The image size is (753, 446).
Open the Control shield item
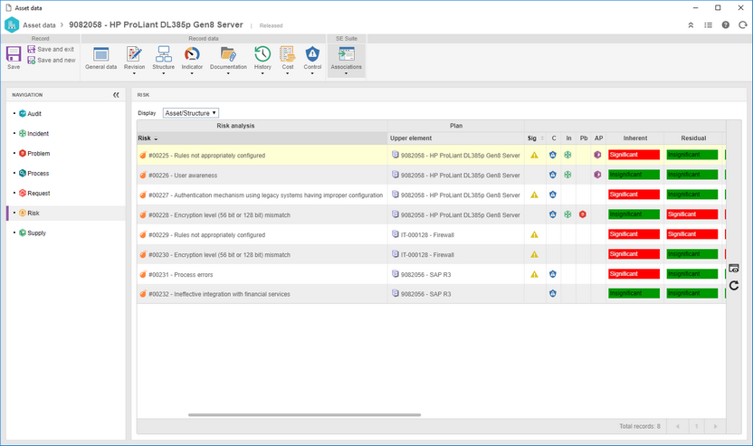pos(312,59)
